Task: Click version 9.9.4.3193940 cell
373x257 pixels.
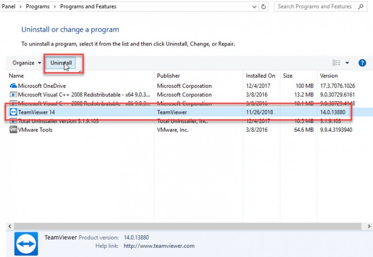Action: [336, 129]
